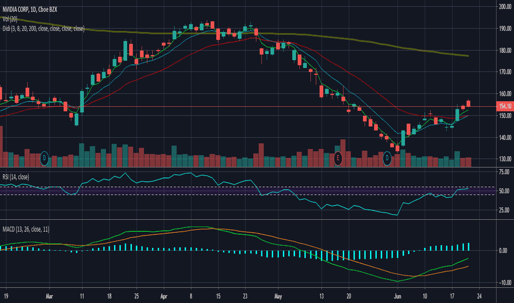Select the Didi indicator legend label
Viewport: 514px width, 303px height.
pyautogui.click(x=43, y=29)
